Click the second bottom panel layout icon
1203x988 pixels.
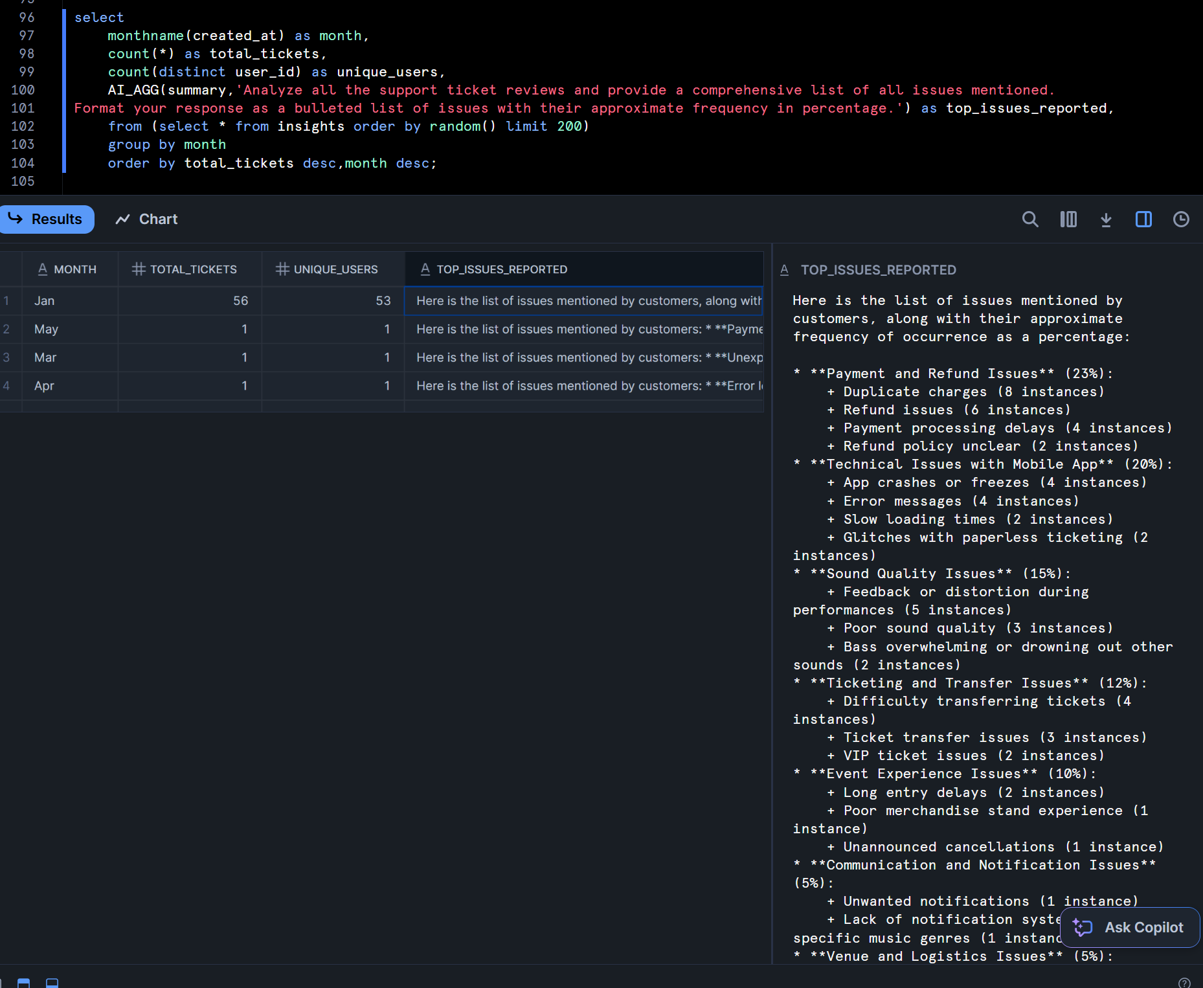52,983
